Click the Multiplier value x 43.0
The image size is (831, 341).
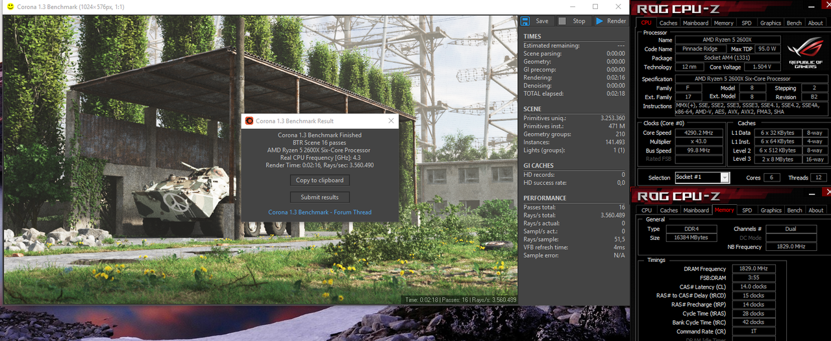tap(699, 141)
